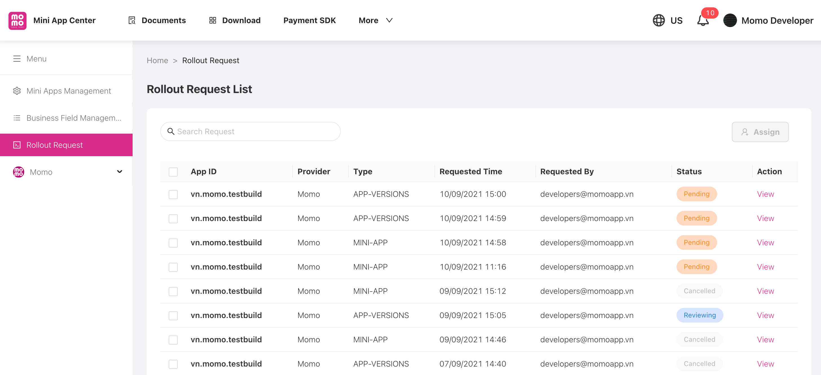Click the Rollout Request terminal icon
Image resolution: width=821 pixels, height=375 pixels.
click(17, 145)
